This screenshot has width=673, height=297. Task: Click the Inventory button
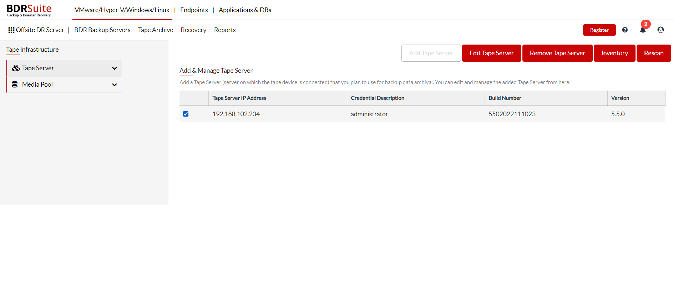click(614, 53)
